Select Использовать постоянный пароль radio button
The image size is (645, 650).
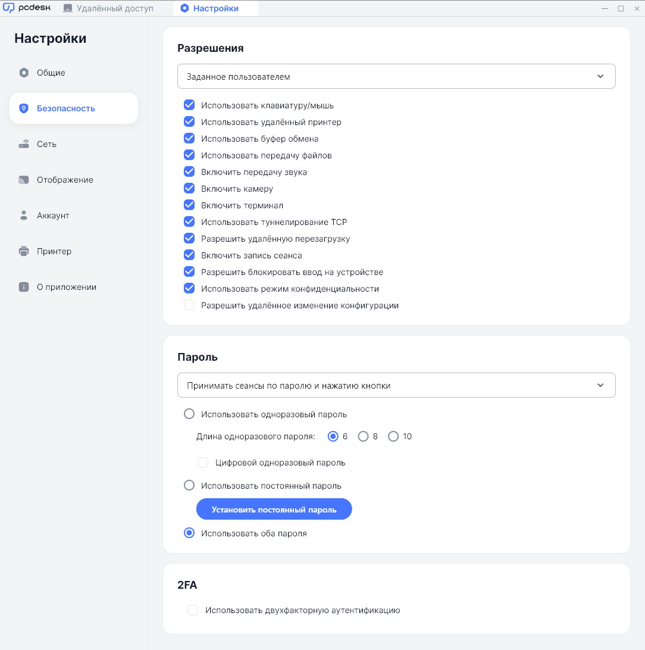[189, 485]
